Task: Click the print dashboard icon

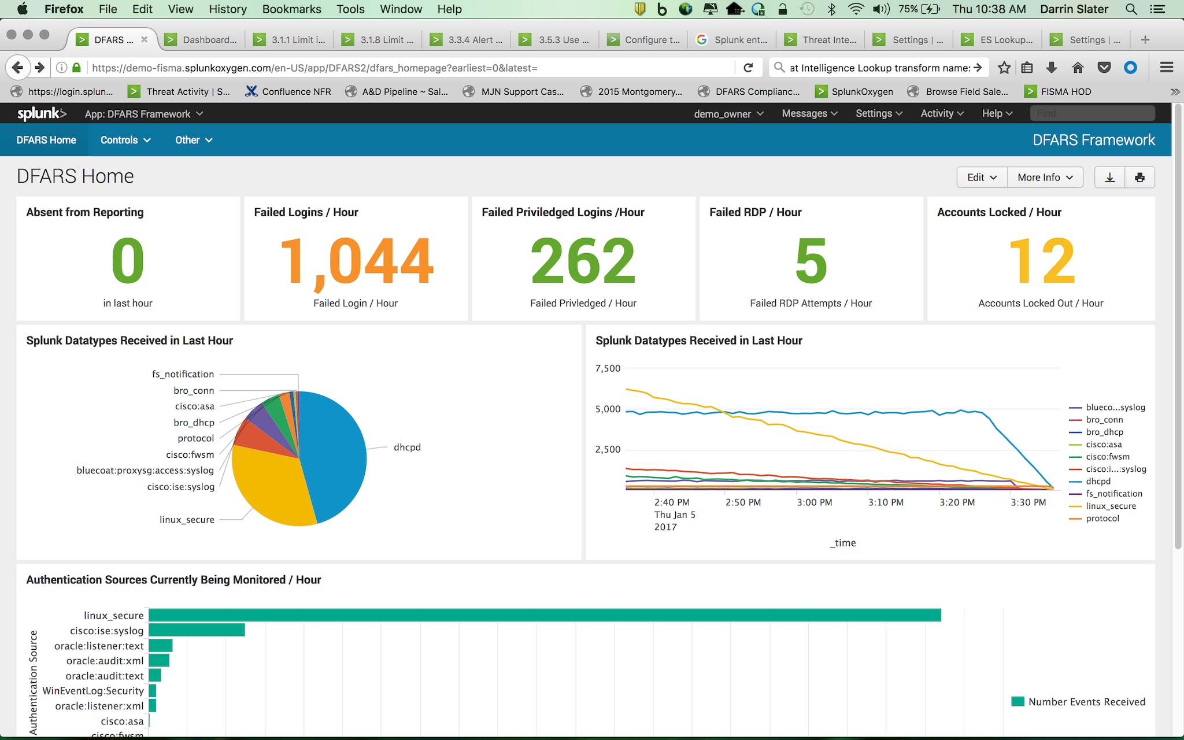Action: 1139,177
